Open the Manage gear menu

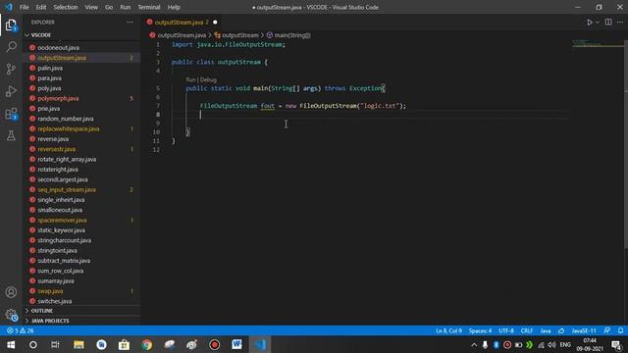[11, 315]
